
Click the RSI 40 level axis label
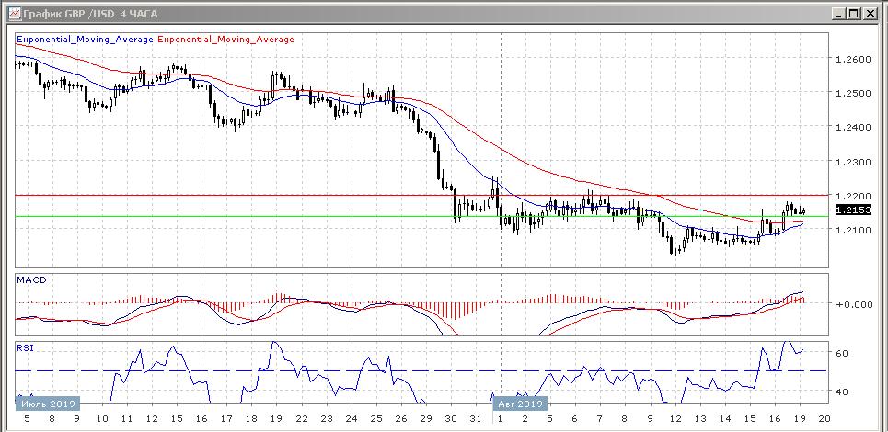[x=842, y=392]
